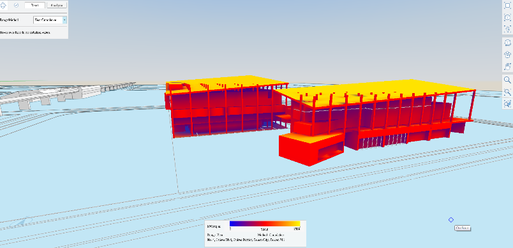Click the Analyze button
Screen dimensions: 513x248
click(57, 5)
